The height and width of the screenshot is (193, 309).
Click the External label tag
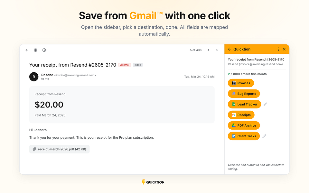(x=124, y=65)
